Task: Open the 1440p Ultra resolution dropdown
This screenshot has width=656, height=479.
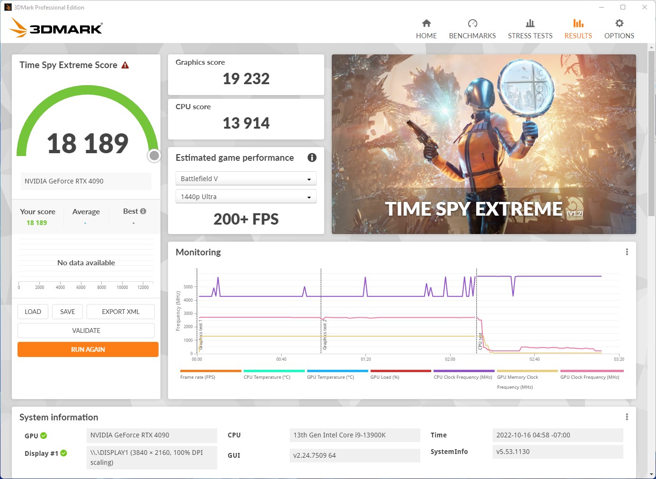Action: (x=246, y=197)
